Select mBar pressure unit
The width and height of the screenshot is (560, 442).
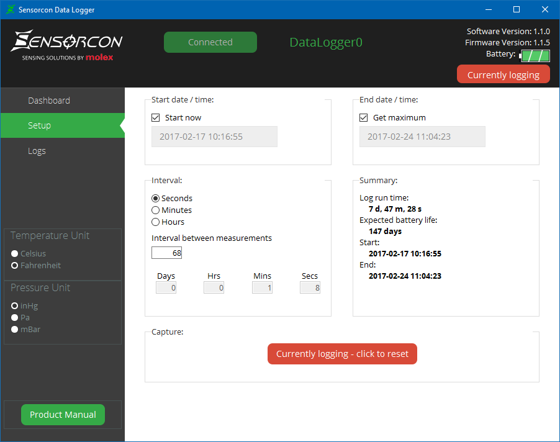pyautogui.click(x=15, y=330)
